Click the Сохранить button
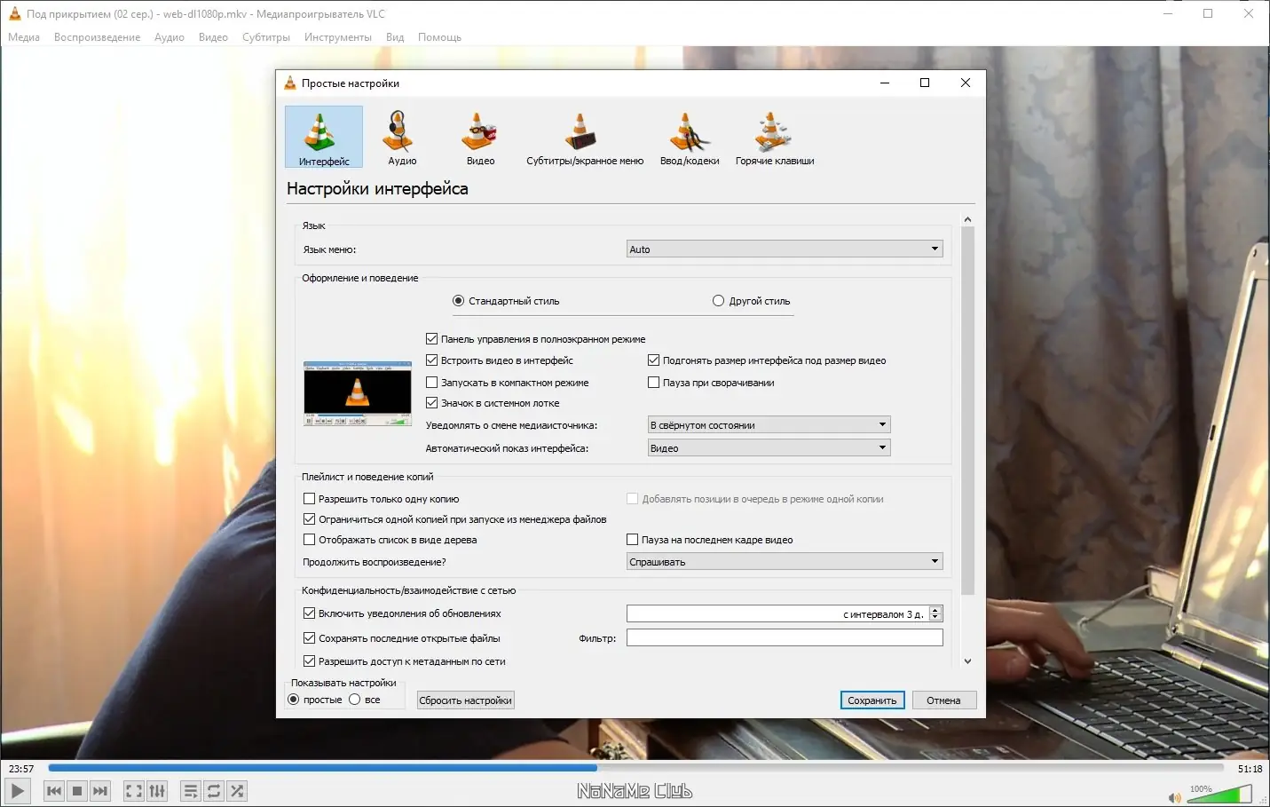 tap(872, 700)
